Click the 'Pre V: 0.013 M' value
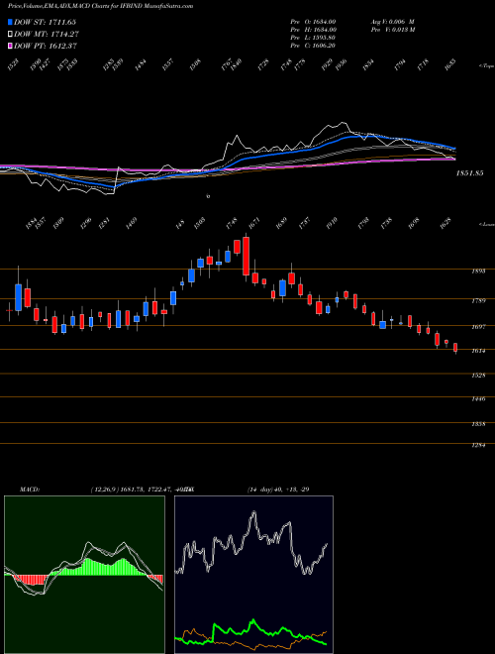Image resolution: width=495 pixels, height=654 pixels. point(393,30)
